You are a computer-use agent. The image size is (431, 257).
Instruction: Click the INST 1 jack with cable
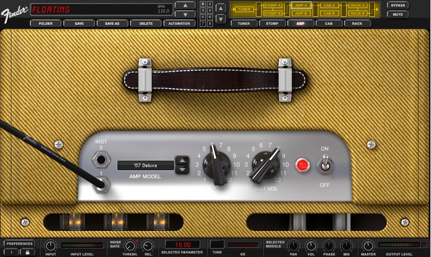[x=102, y=185]
